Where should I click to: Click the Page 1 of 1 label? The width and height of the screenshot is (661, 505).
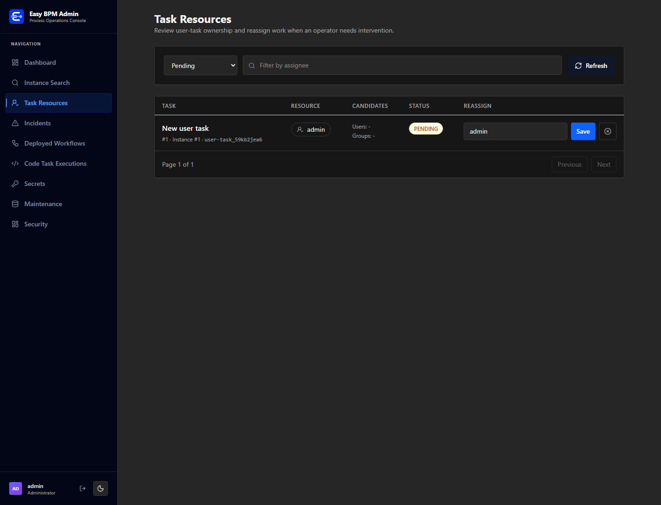(x=178, y=164)
